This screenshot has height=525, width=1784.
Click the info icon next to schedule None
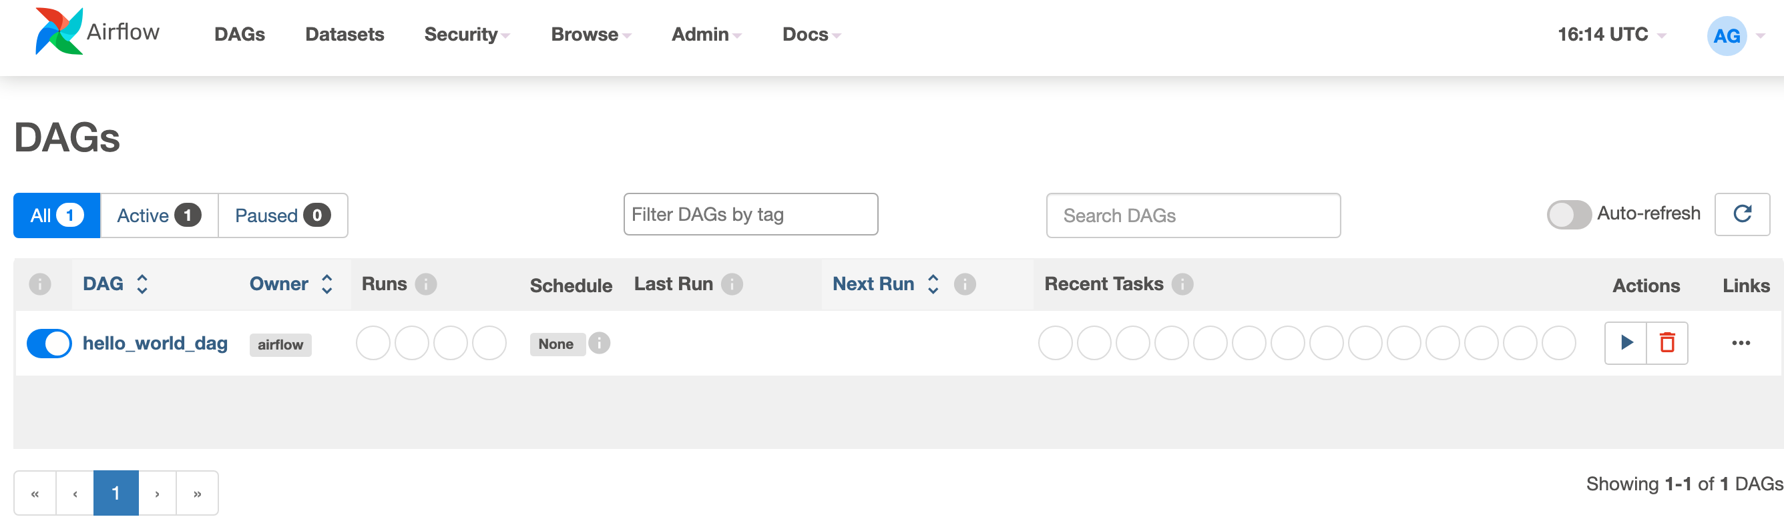tap(600, 343)
